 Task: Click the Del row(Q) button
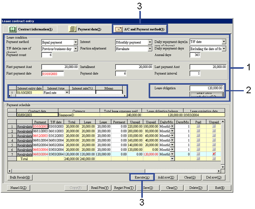214,178
